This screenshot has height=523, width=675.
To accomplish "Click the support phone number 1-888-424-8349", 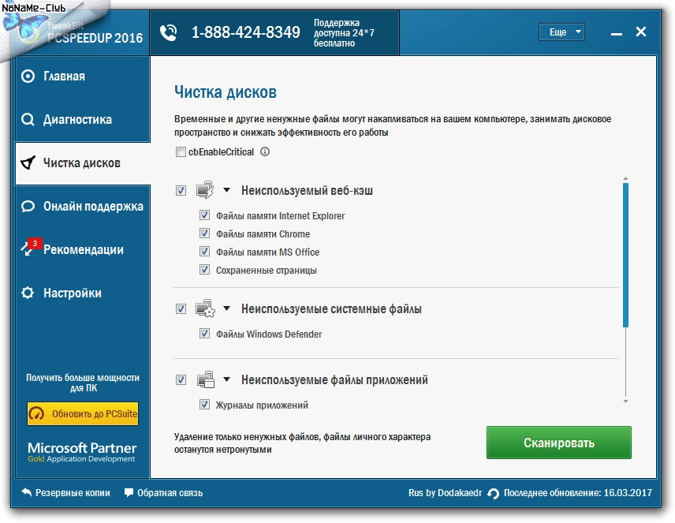I will click(245, 32).
